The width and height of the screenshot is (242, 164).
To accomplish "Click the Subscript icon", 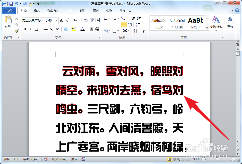I will pos(52,29).
